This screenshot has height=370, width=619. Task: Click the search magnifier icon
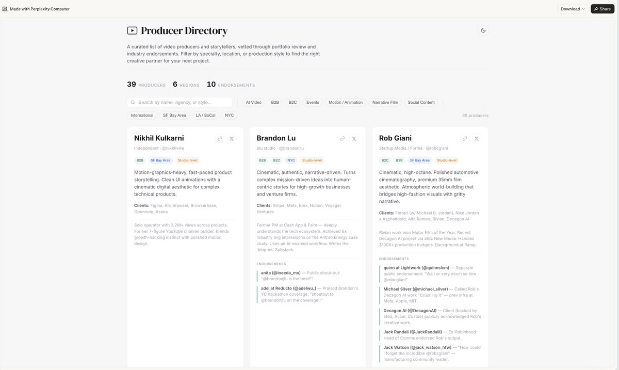(x=133, y=102)
